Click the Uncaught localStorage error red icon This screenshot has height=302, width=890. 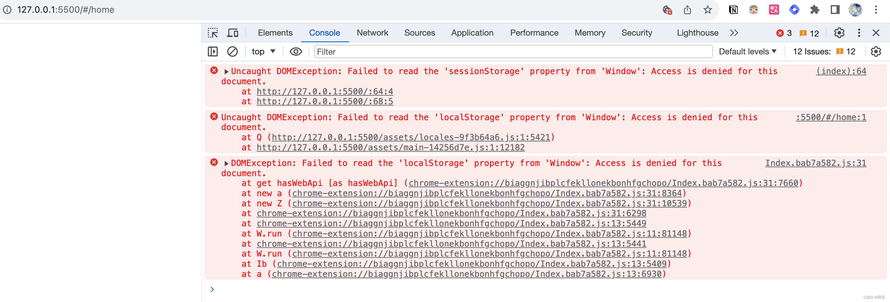[214, 117]
